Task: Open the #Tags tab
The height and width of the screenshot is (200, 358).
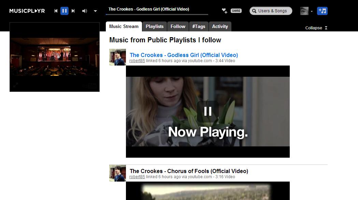Action: tap(199, 27)
